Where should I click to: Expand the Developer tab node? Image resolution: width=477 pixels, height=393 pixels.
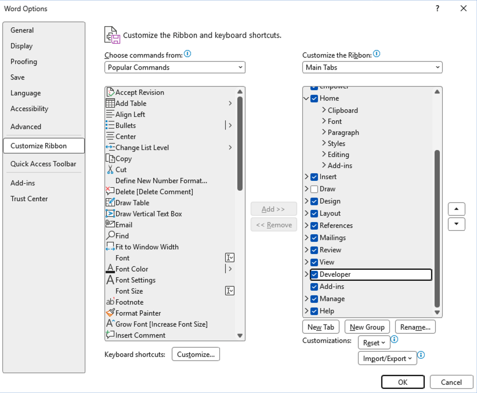[306, 274]
